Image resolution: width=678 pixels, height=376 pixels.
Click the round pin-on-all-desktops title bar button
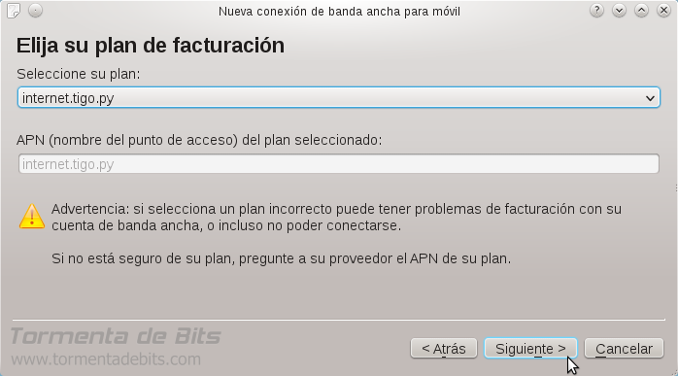tap(36, 11)
